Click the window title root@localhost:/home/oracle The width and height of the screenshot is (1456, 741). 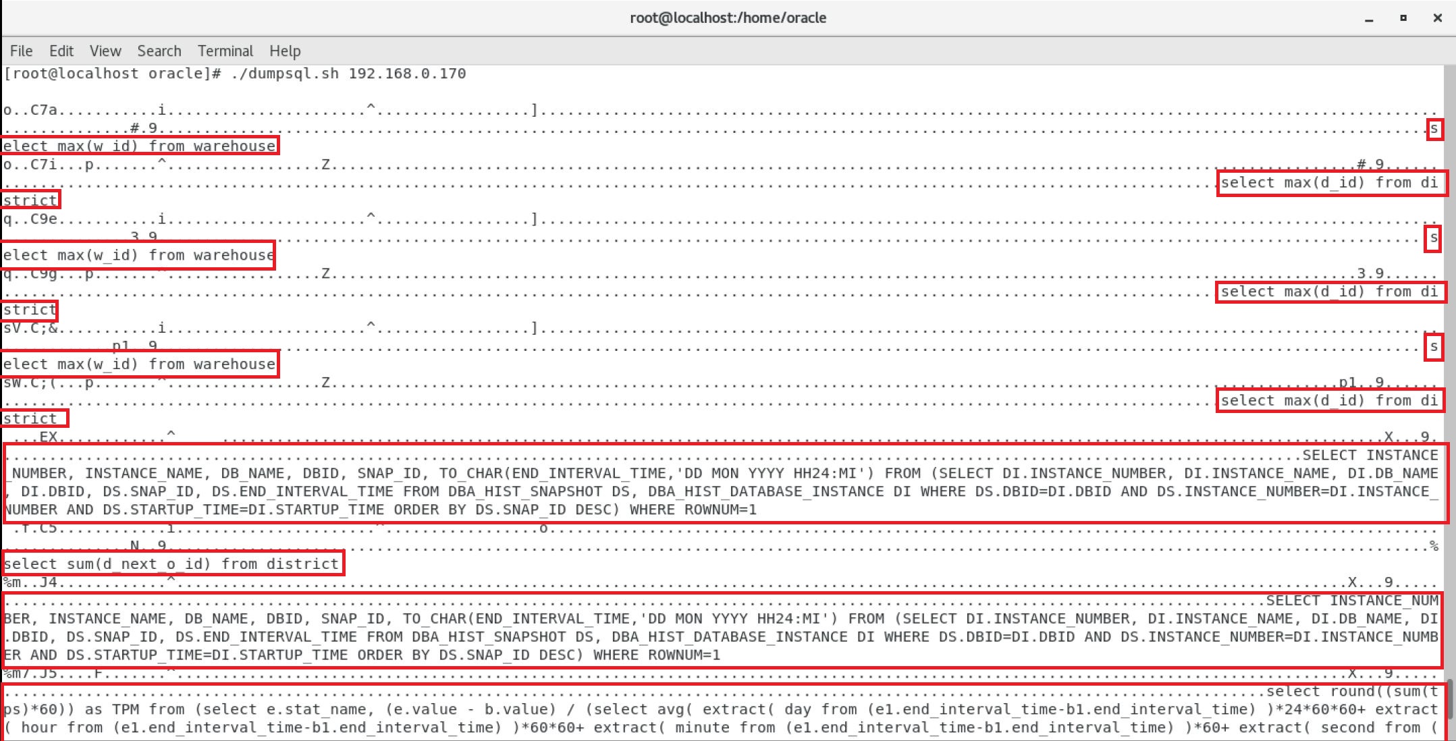728,18
